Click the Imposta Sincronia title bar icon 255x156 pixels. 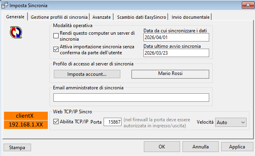tap(5, 5)
